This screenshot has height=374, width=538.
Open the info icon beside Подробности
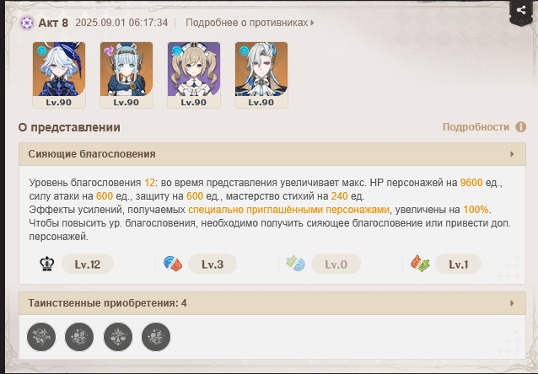click(520, 127)
